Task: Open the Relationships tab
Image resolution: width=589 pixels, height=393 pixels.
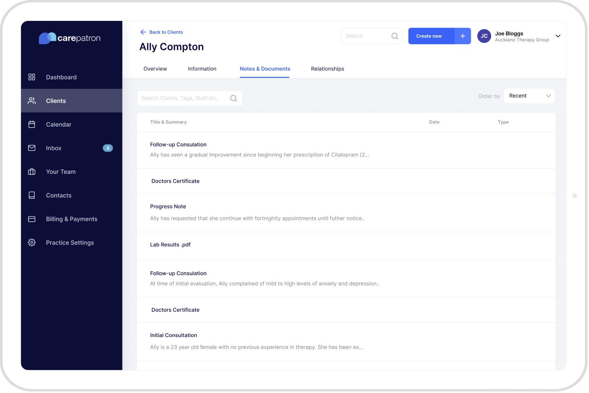Action: tap(328, 69)
